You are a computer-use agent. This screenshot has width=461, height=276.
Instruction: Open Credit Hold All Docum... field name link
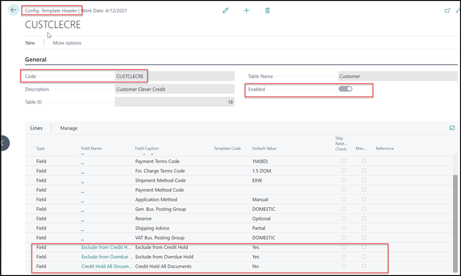[x=107, y=267]
